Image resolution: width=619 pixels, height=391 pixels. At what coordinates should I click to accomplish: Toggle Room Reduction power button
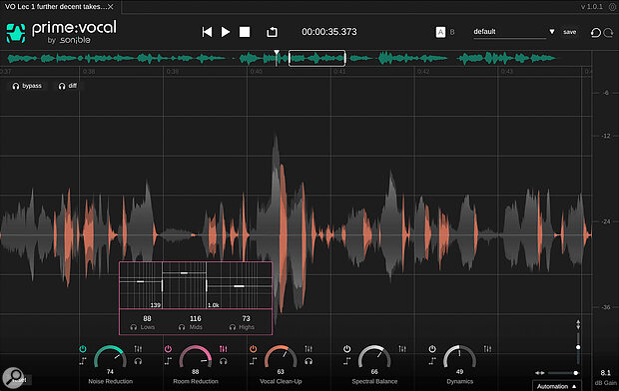click(168, 349)
